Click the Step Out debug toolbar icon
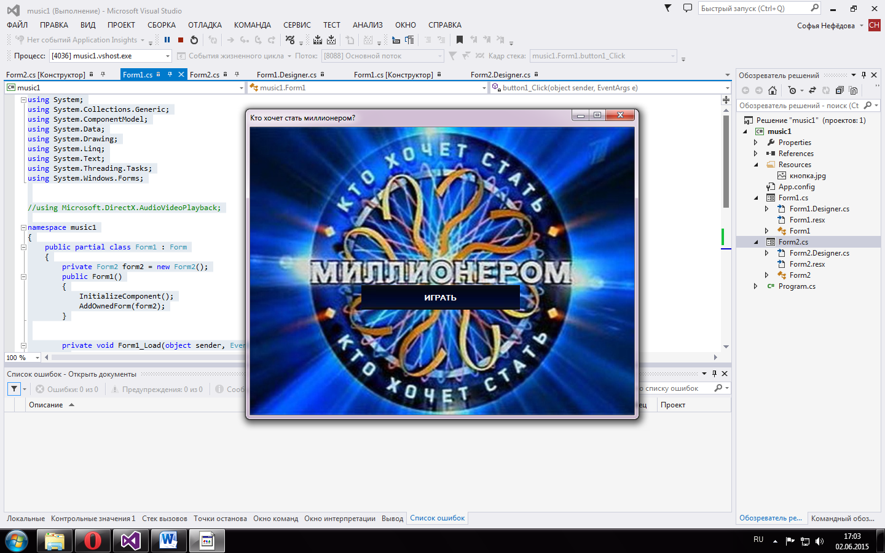Viewport: 885px width, 553px height. click(272, 40)
